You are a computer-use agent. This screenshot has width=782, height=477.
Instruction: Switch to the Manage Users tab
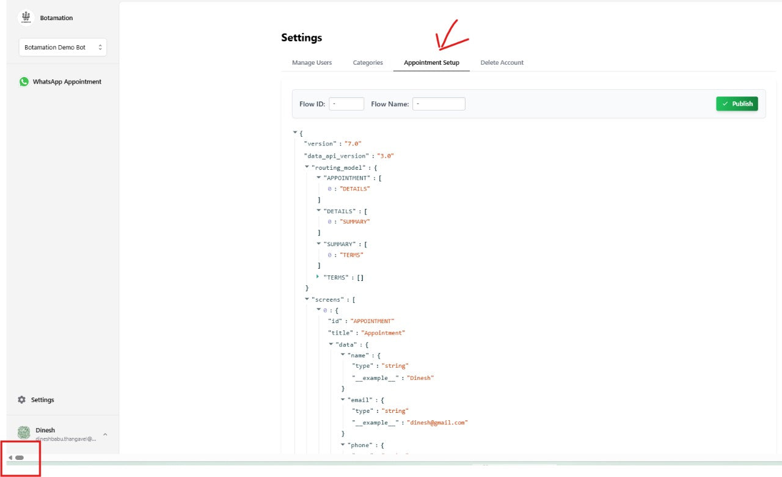point(312,63)
